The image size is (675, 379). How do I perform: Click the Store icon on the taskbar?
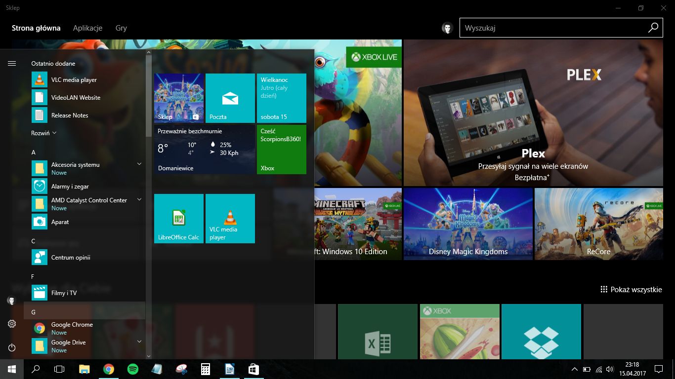pos(253,369)
